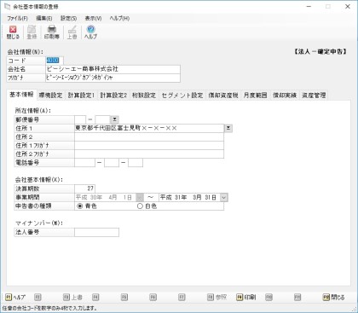This screenshot has height=313, width=358.
Task: Switch to the セグメント設定 tab
Action: tap(182, 96)
